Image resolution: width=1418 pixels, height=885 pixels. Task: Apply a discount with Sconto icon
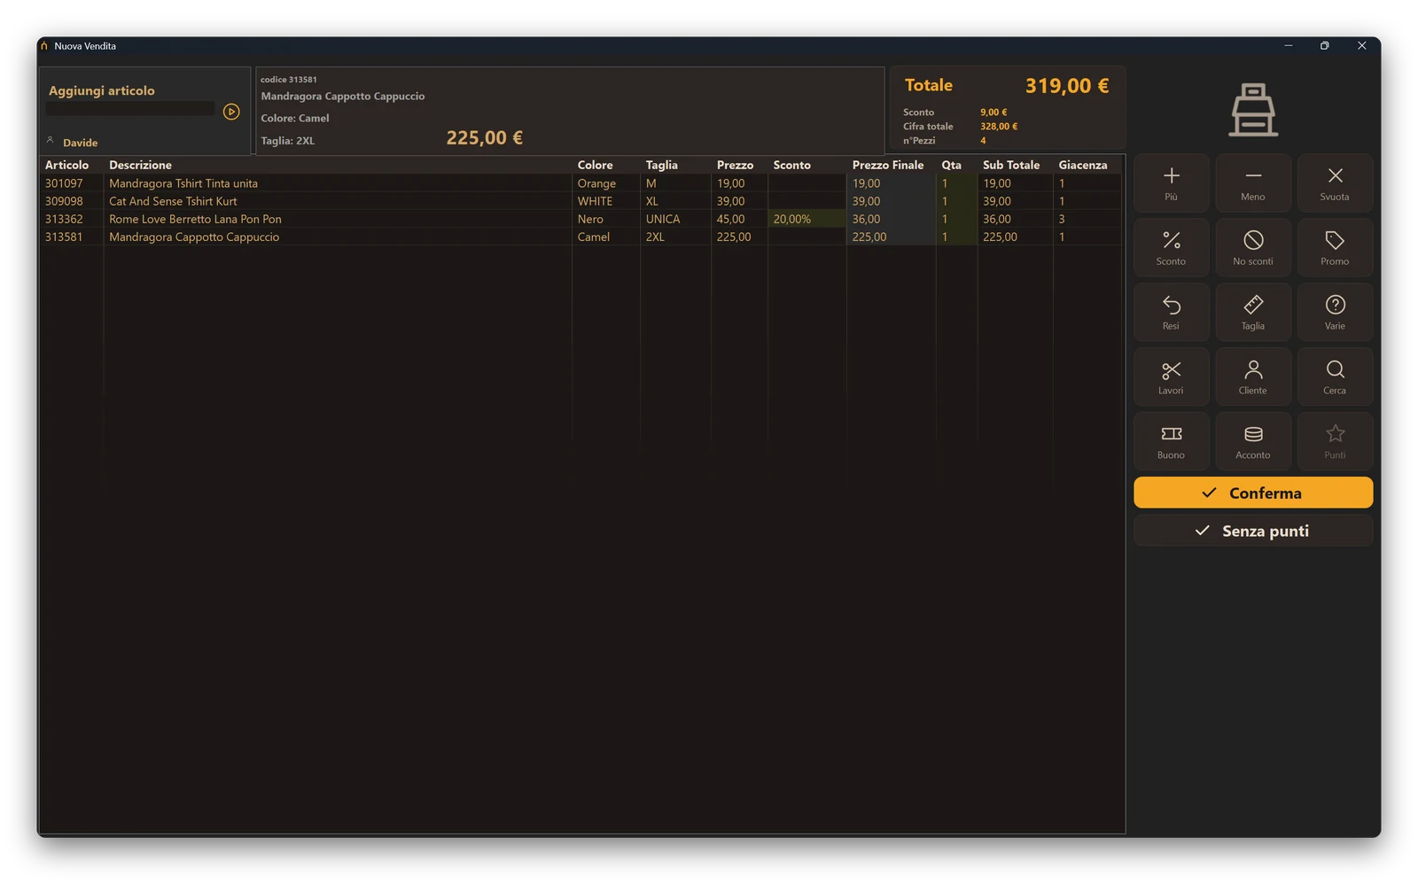[1171, 240]
